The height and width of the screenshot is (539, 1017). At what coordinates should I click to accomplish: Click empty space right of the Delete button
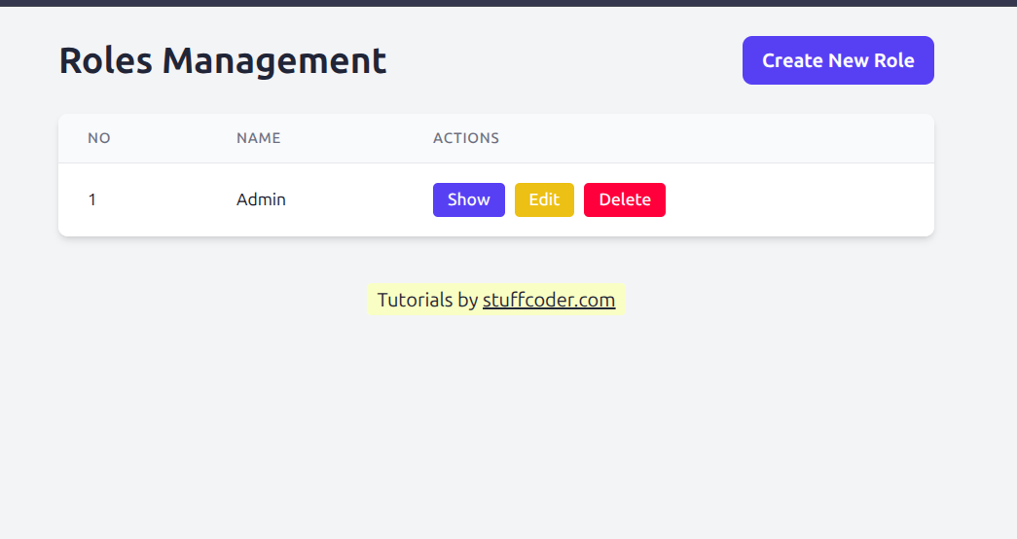798,199
